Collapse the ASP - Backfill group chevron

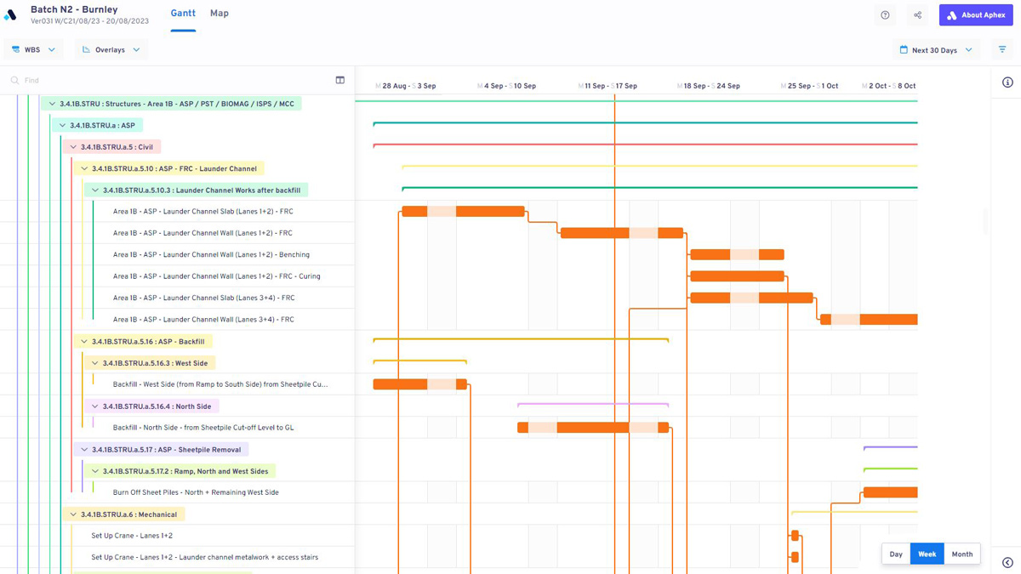pos(83,340)
